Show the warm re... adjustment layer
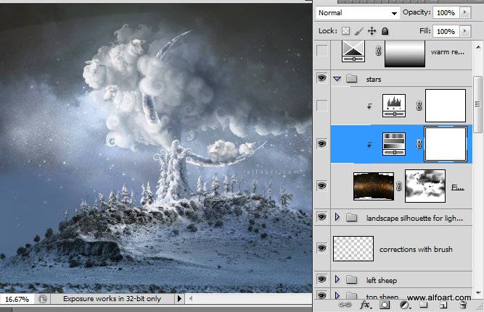The image size is (484, 312). 321,51
